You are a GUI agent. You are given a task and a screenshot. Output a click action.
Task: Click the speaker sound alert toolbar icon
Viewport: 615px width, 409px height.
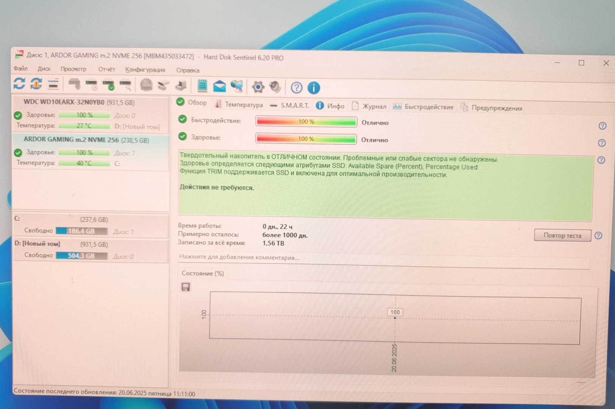(275, 87)
